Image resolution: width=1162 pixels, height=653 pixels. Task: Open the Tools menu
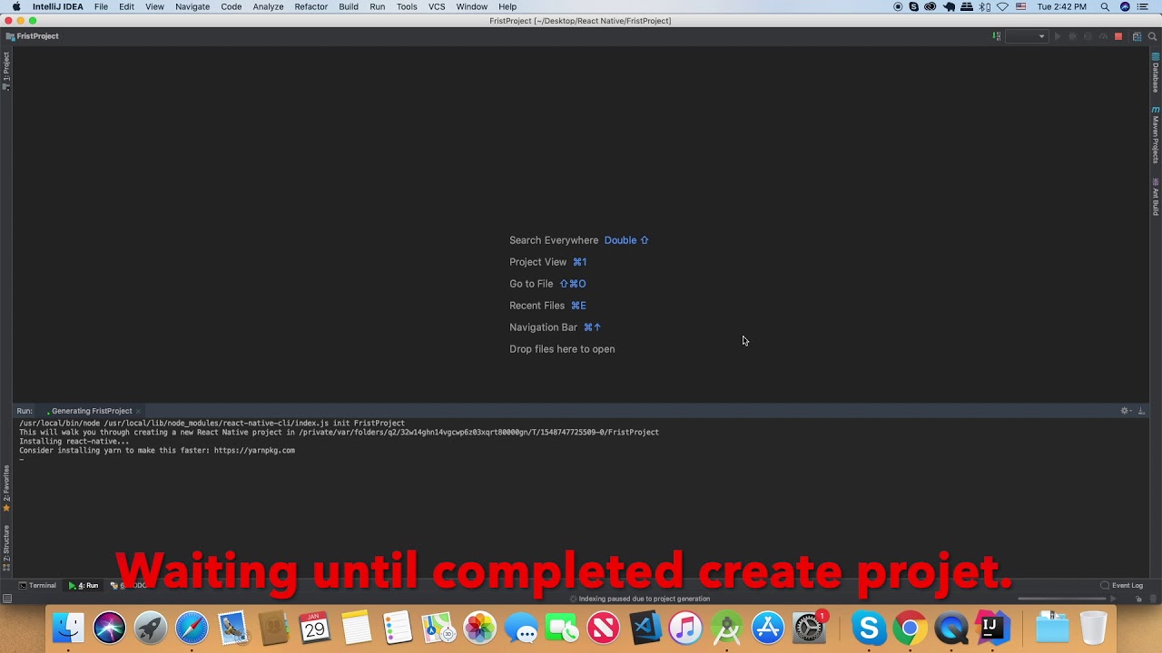[407, 6]
